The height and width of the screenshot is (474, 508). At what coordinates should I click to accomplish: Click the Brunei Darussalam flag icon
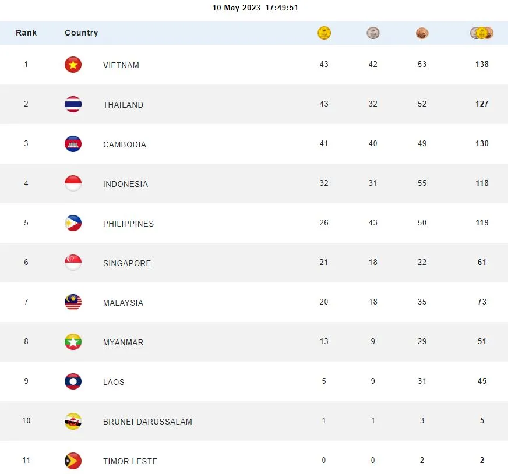(x=73, y=421)
